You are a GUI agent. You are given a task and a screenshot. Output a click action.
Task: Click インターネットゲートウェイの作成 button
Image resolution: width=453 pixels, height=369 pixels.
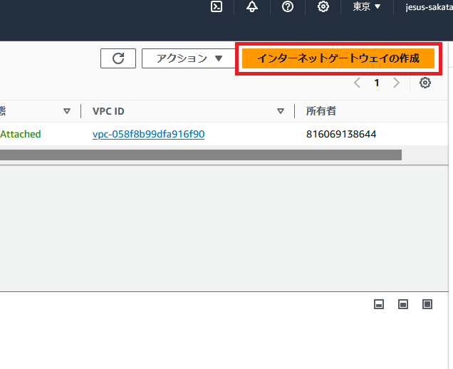[x=338, y=58]
